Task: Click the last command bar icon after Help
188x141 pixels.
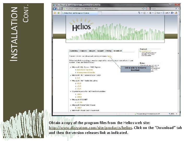Action: click(176, 13)
